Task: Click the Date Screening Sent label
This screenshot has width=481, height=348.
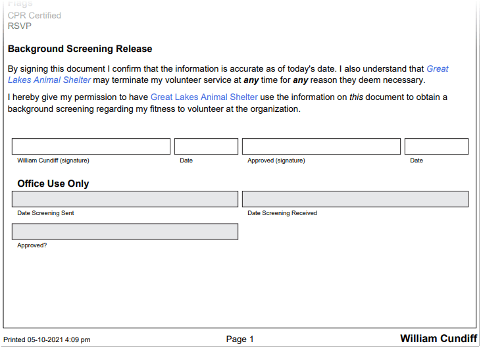Action: (45, 213)
